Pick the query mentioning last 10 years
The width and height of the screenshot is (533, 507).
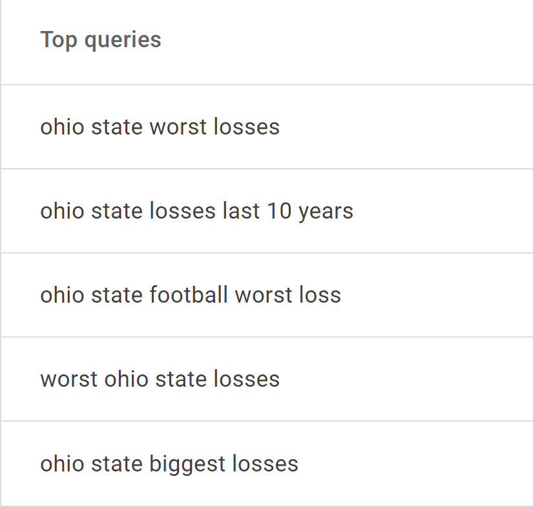[197, 211]
